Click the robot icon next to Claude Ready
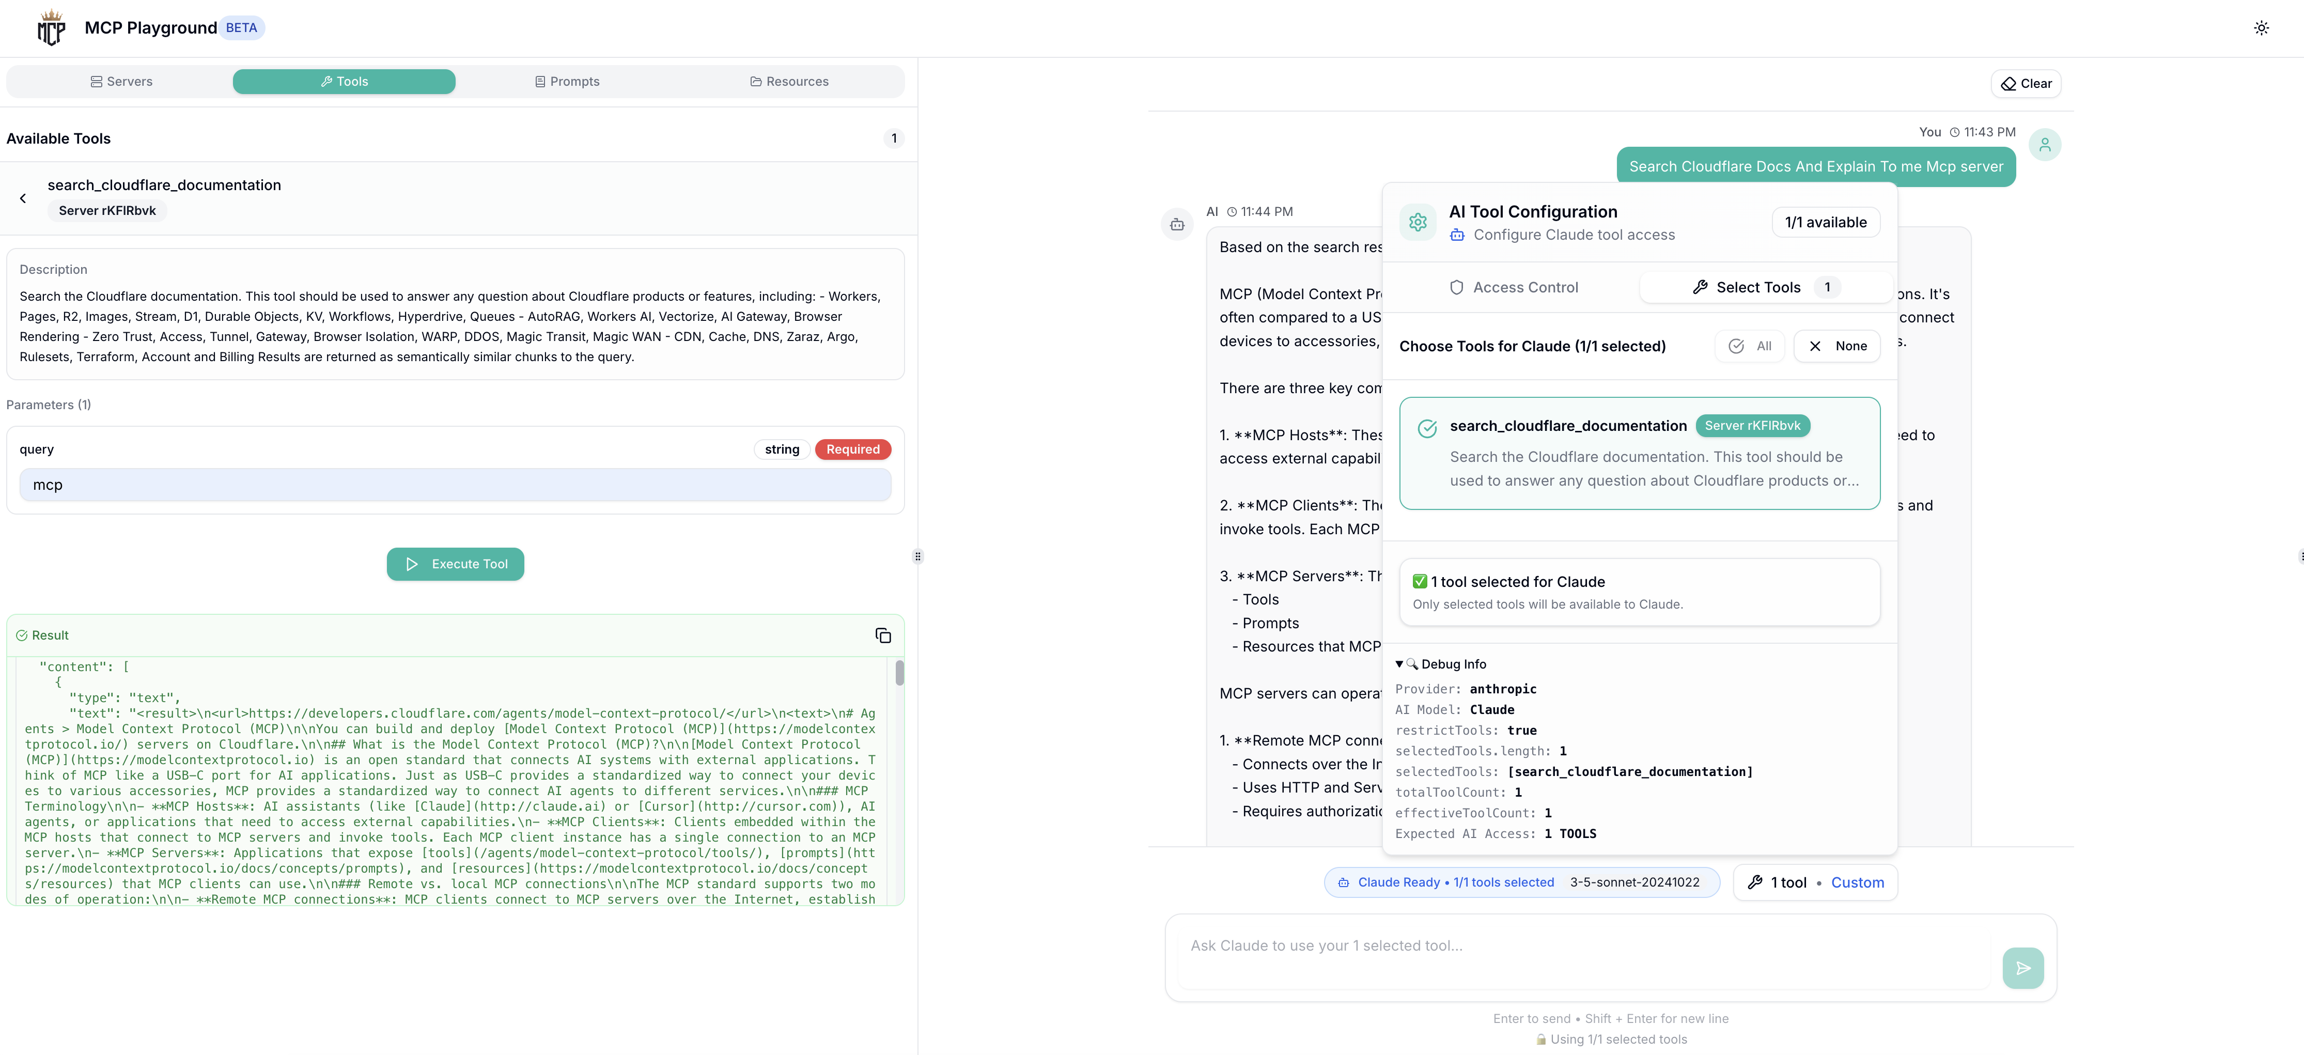 point(1344,882)
